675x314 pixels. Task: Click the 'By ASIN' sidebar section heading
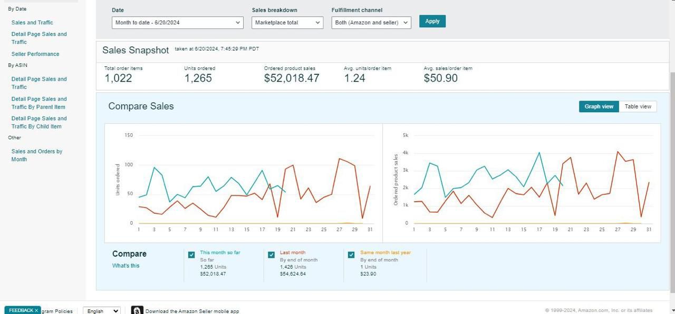click(17, 65)
